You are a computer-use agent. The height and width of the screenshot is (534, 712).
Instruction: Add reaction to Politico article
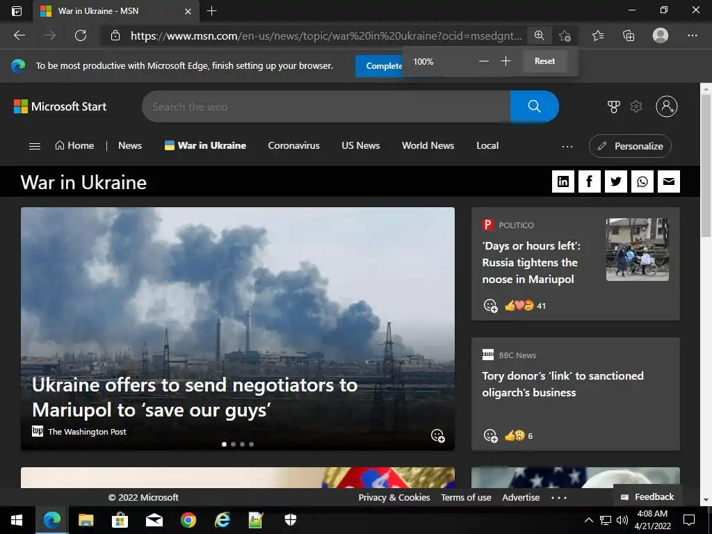[x=490, y=306]
